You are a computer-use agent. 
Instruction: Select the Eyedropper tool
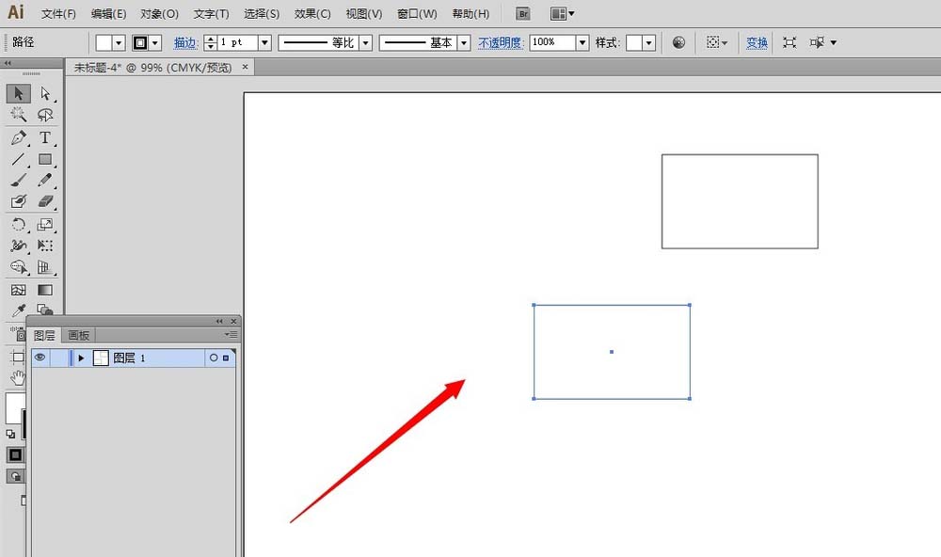[x=19, y=310]
